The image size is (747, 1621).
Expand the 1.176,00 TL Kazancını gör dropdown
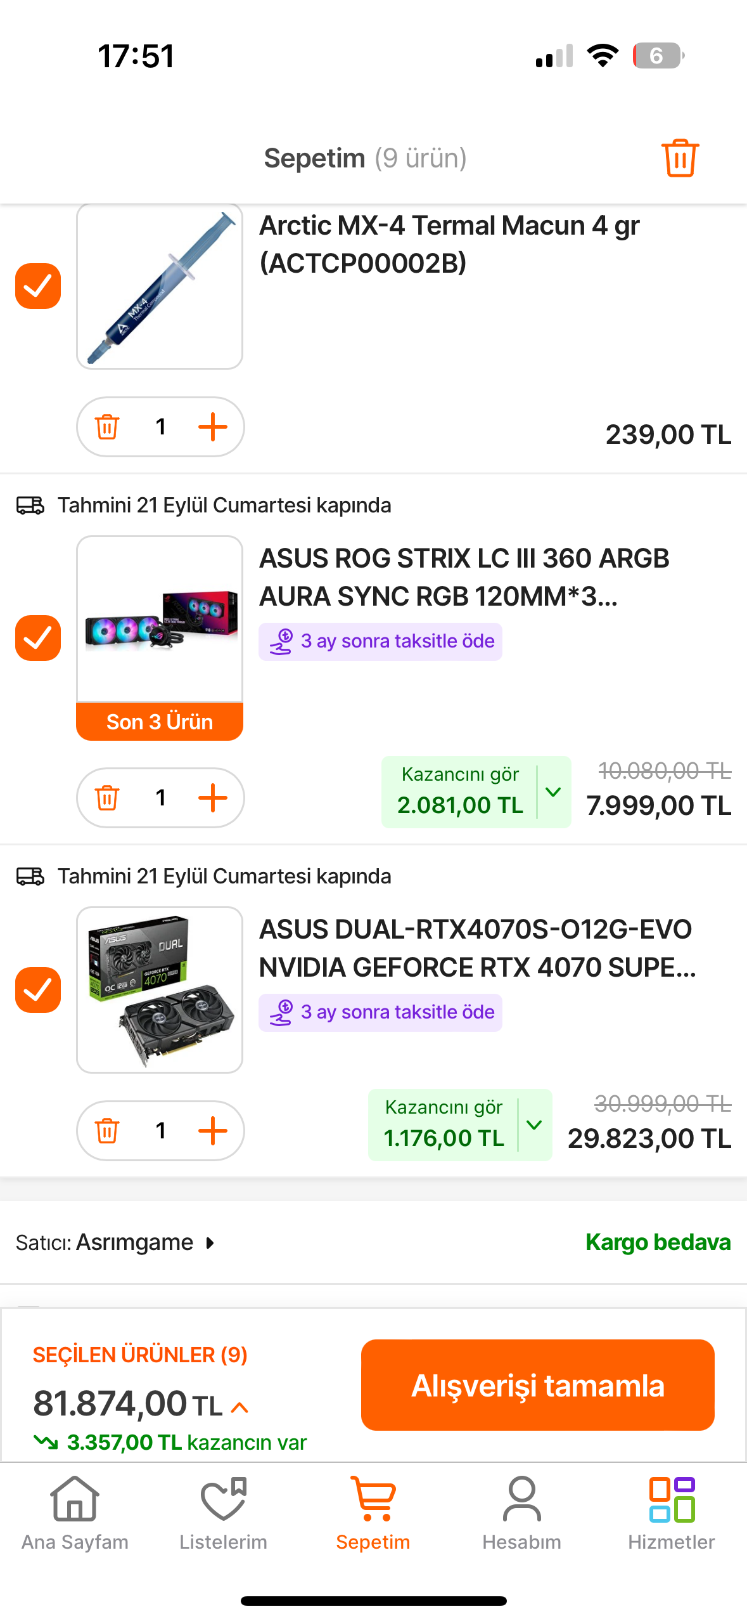click(534, 1125)
